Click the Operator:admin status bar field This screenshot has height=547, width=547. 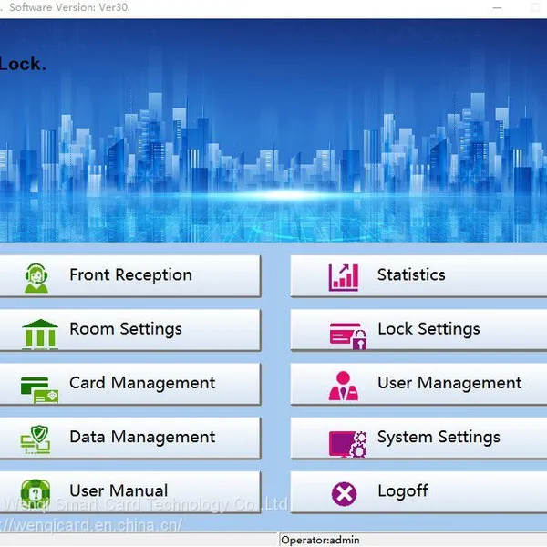point(413,540)
